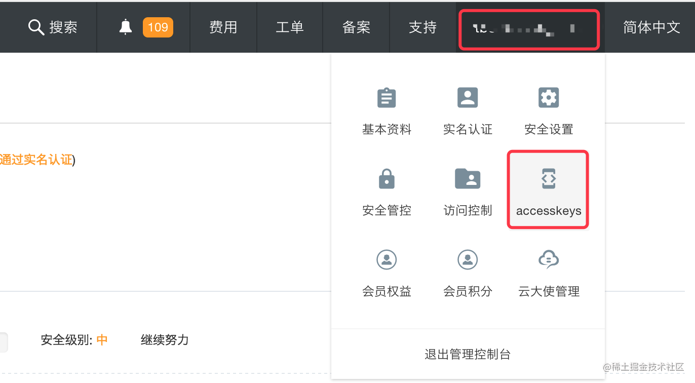Open 访问控制 text label
Screen dimensions: 695x383
click(x=468, y=211)
